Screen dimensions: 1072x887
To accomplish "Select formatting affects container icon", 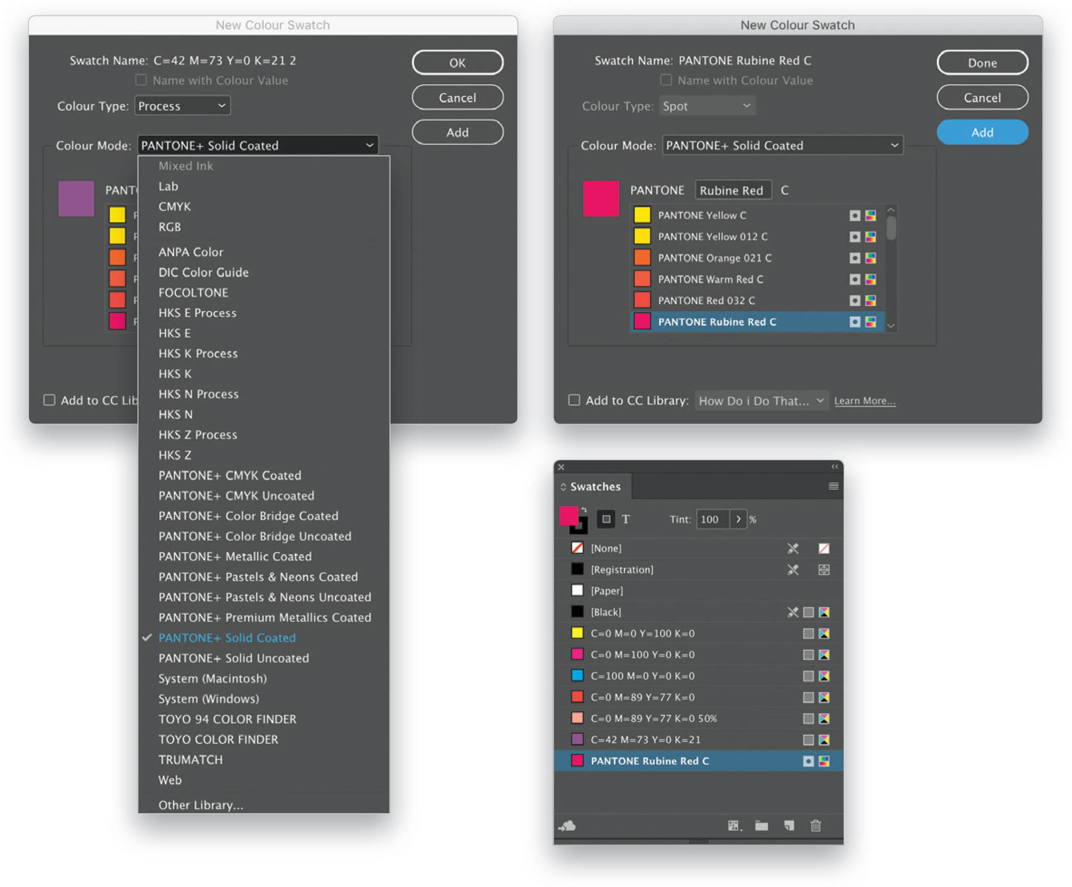I will [606, 519].
